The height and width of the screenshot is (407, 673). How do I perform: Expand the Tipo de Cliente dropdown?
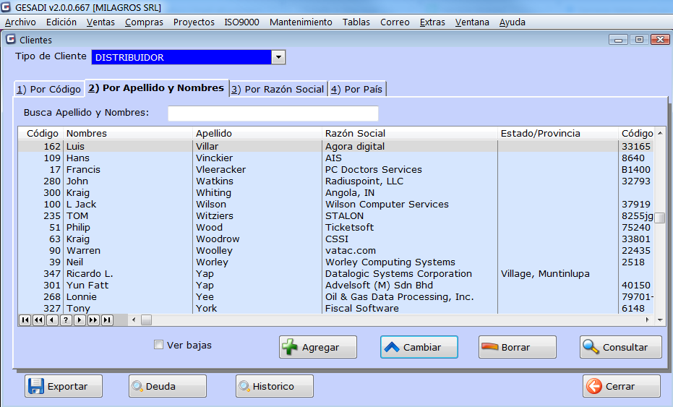point(278,57)
